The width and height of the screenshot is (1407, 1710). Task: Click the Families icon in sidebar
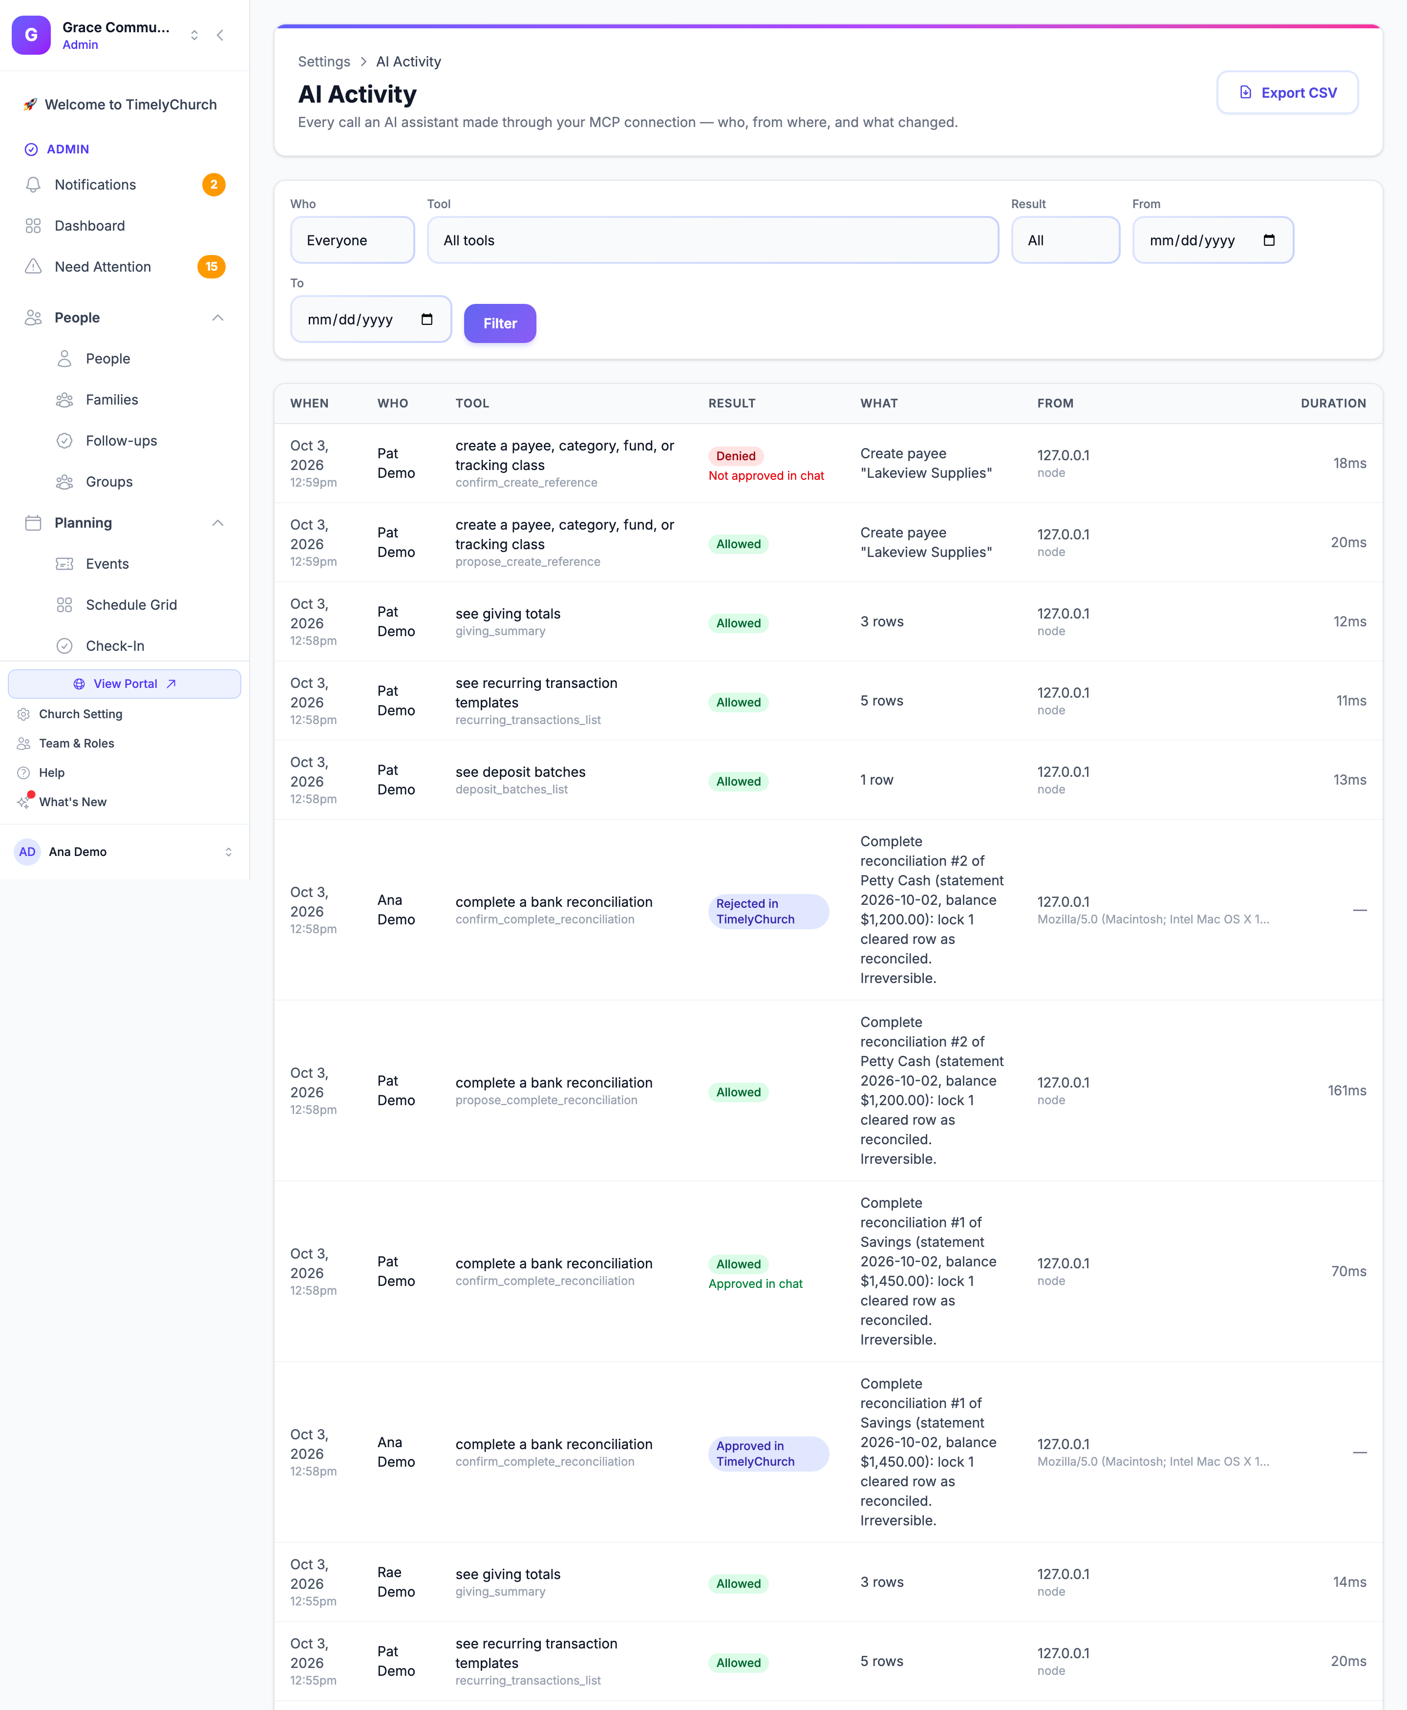click(x=65, y=400)
